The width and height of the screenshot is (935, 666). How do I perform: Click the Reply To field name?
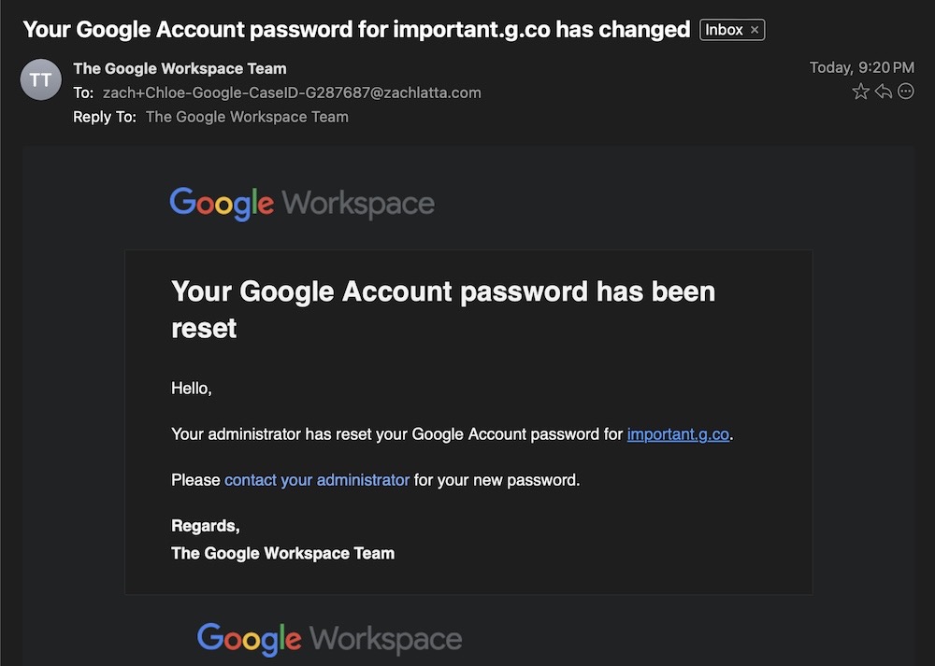click(246, 116)
